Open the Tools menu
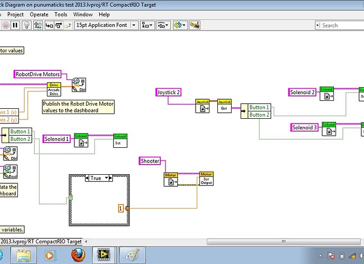Viewport: 364px width, 264px height. click(61, 14)
